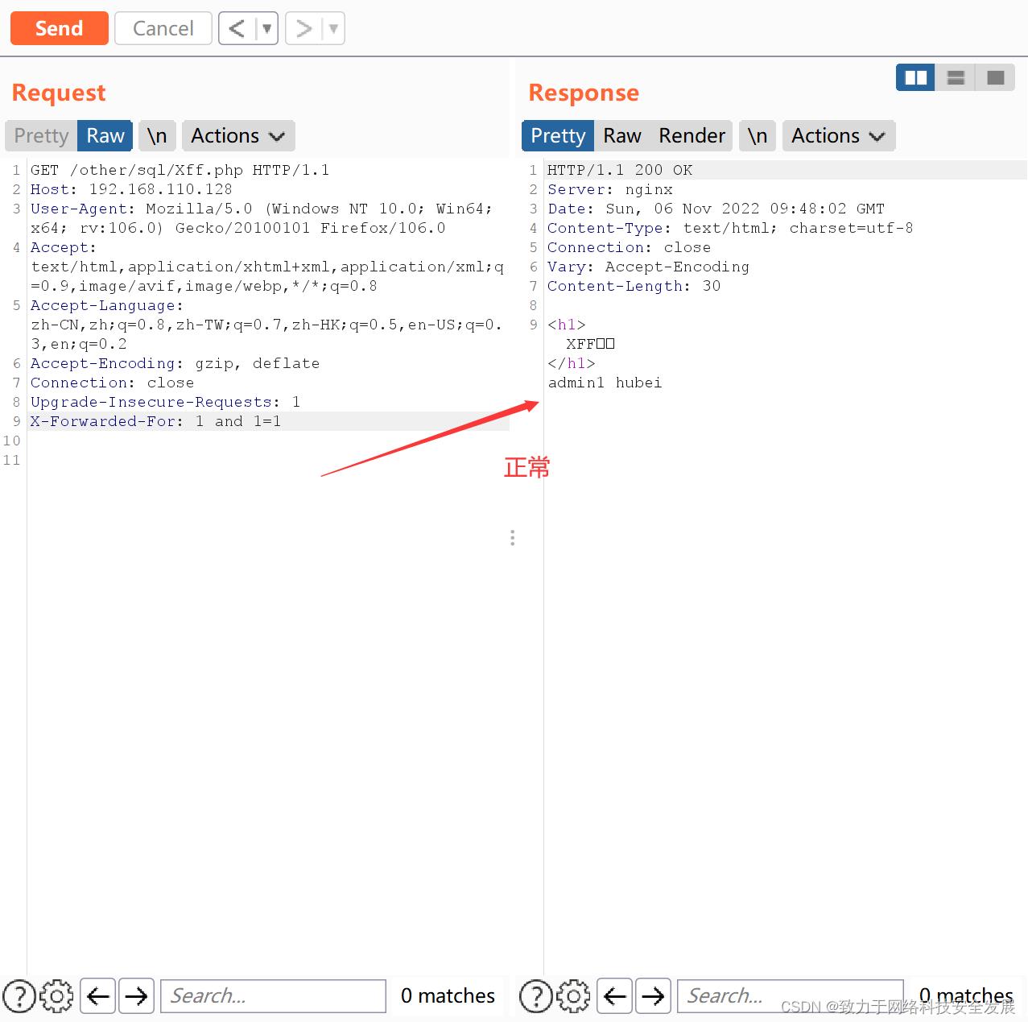
Task: Go forward to next request in history
Action: (303, 28)
